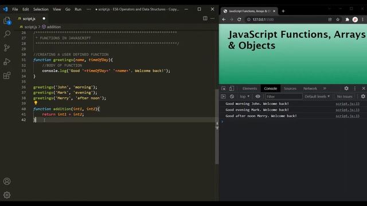Open script.js:33 link for John message

(x=348, y=104)
